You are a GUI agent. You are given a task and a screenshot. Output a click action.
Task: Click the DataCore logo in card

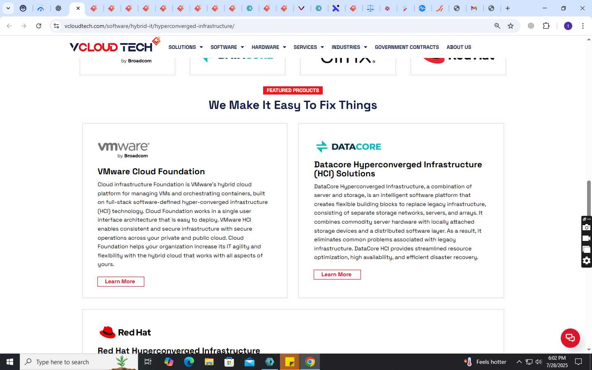click(x=348, y=147)
